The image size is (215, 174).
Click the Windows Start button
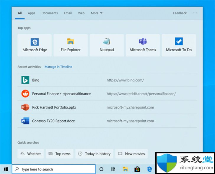(x=6, y=169)
